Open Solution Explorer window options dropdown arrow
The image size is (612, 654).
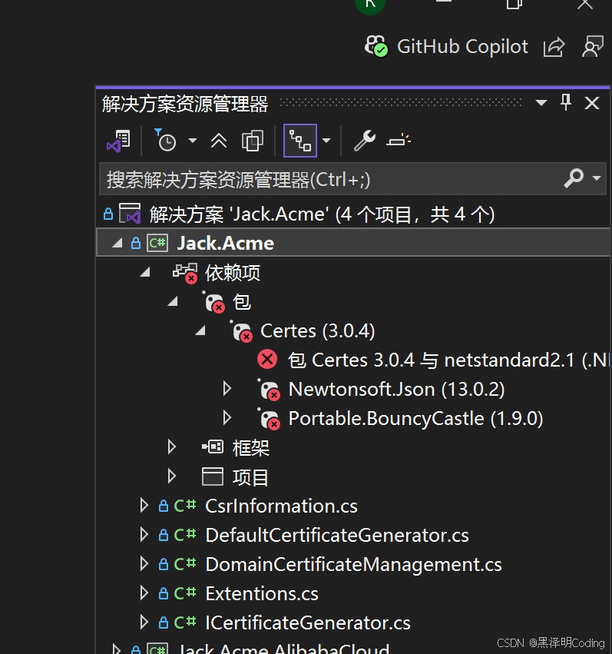click(541, 103)
